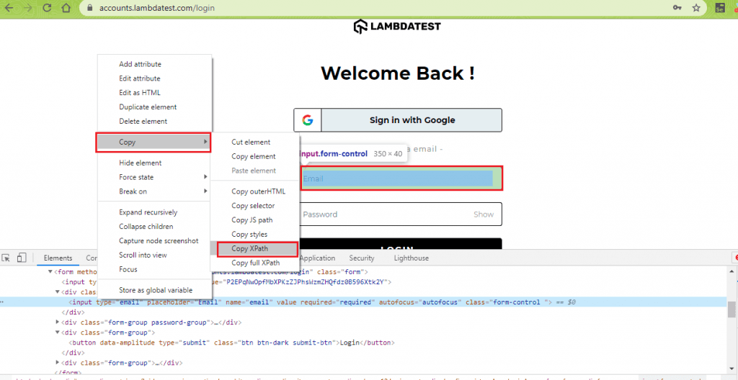Click the padlock icon in the address bar
The width and height of the screenshot is (738, 380).
90,8
